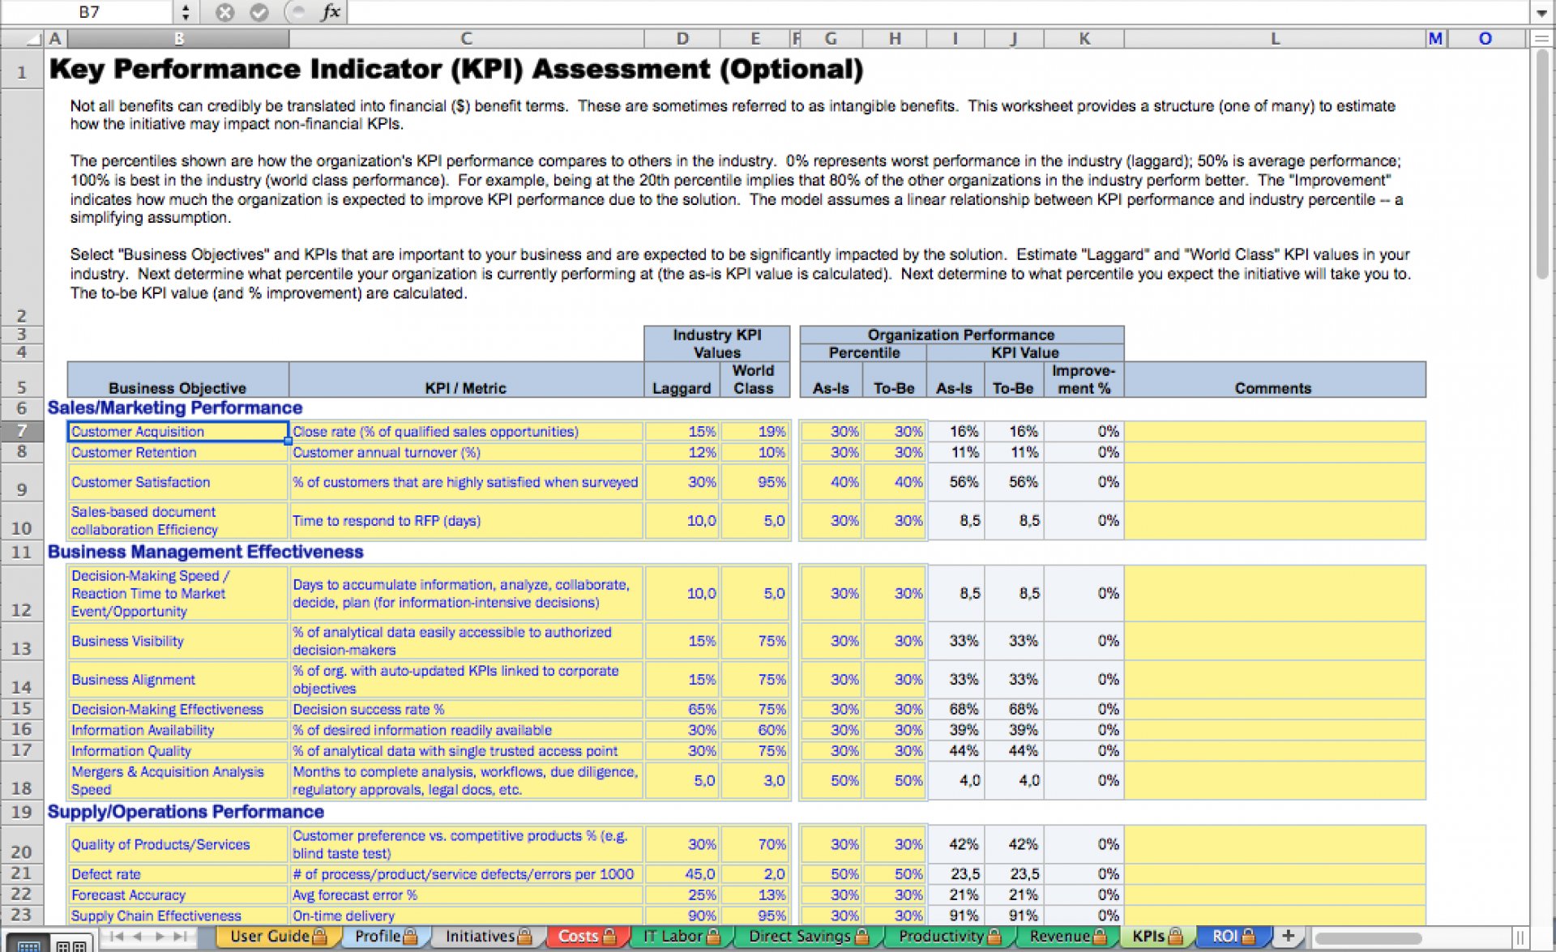Viewport: 1556px width, 952px height.
Task: Open the fx Formula Builder
Action: pyautogui.click(x=331, y=12)
